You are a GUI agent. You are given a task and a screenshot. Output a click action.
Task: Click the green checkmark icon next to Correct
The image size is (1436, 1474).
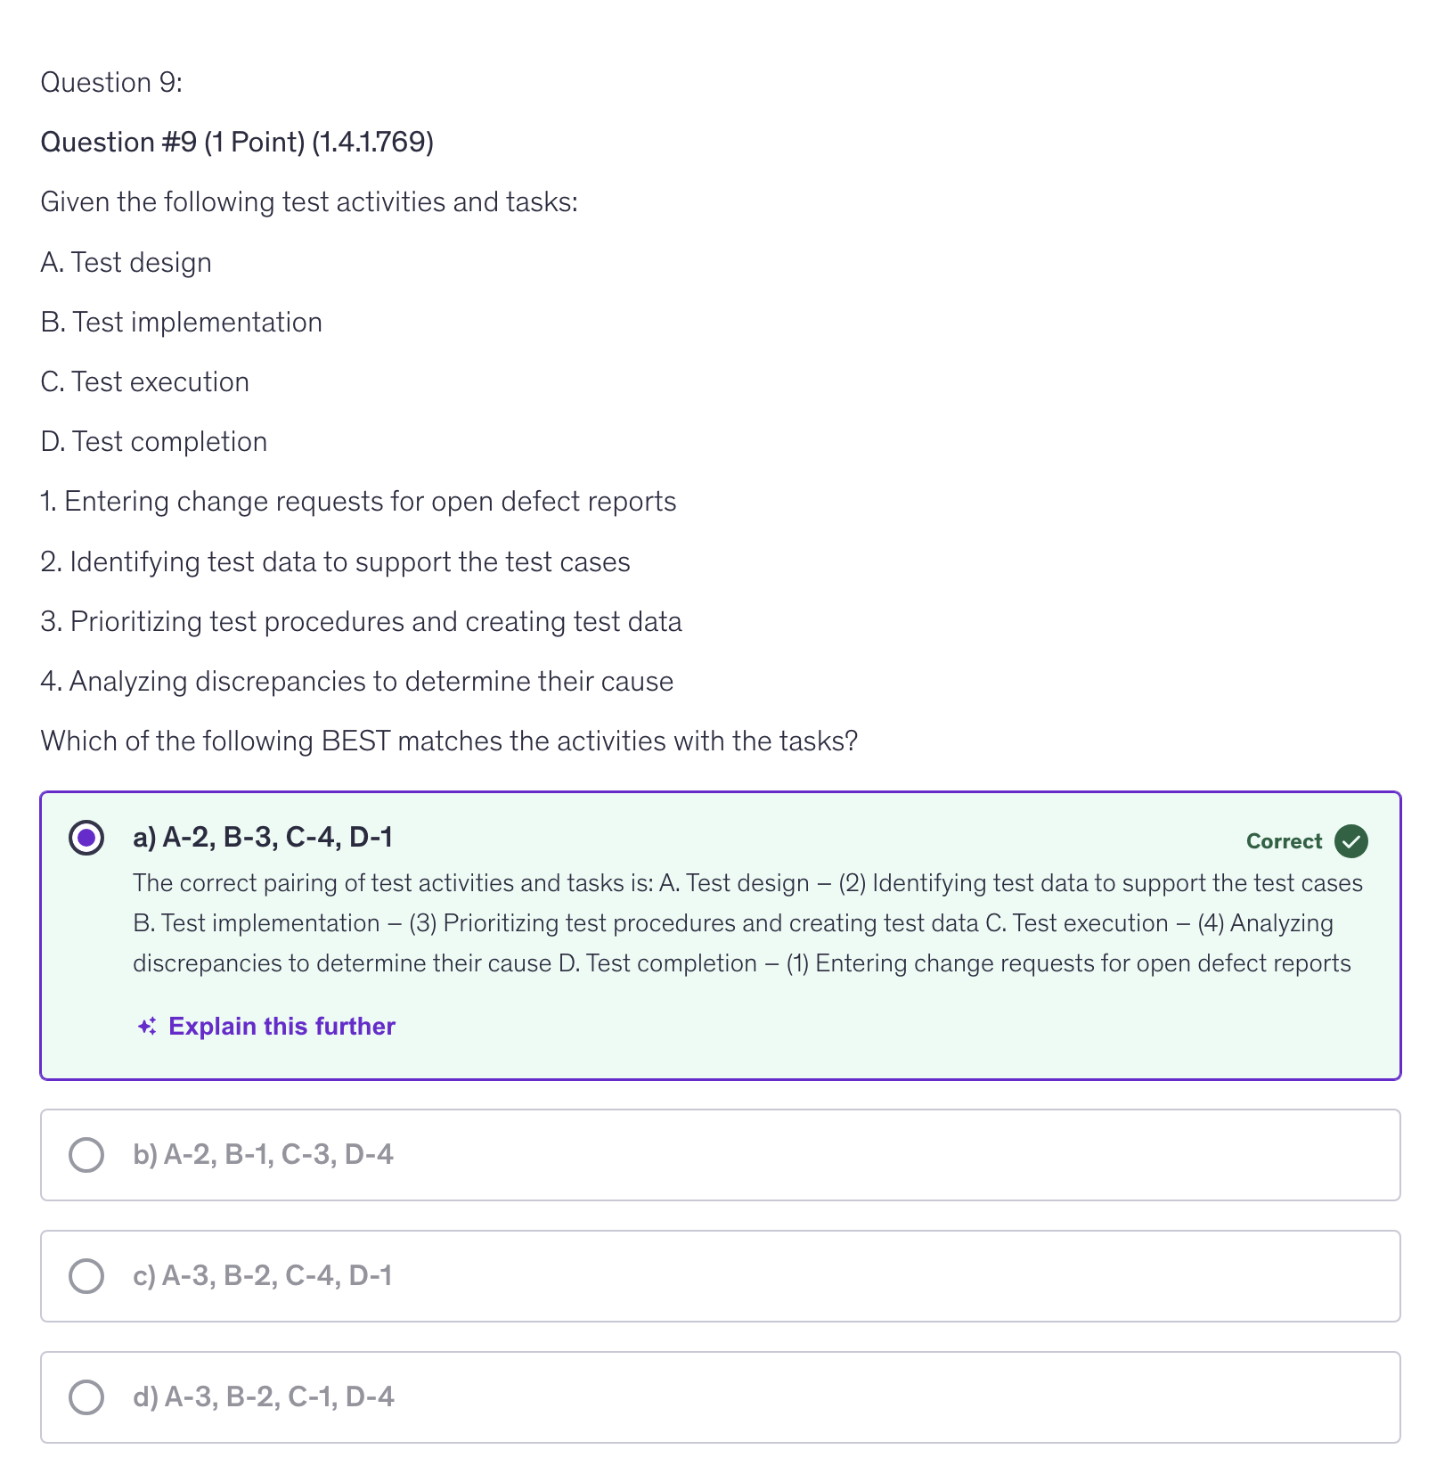tap(1350, 841)
